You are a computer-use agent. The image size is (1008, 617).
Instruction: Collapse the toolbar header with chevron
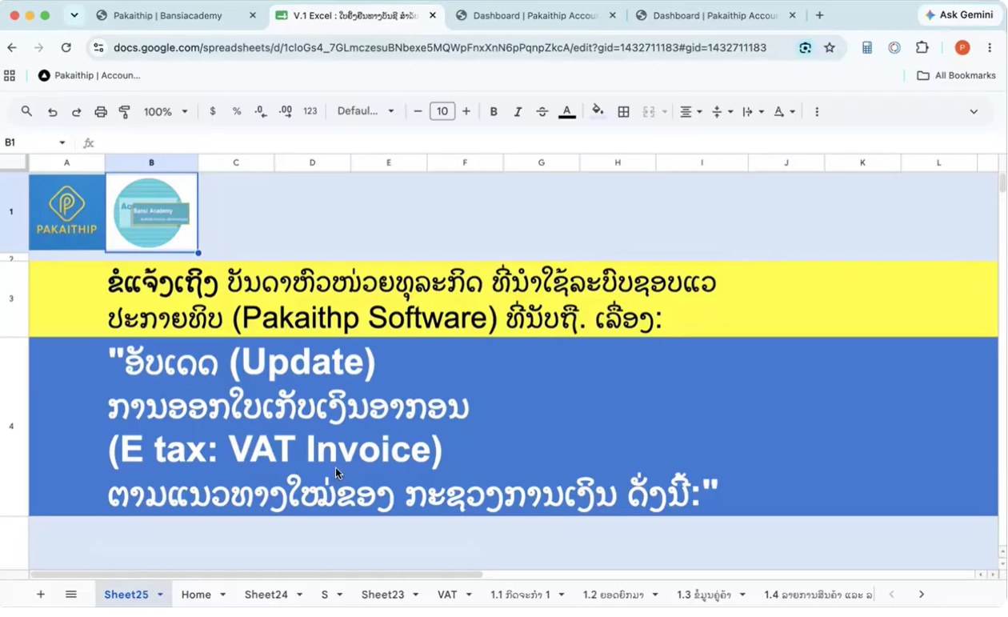[974, 112]
